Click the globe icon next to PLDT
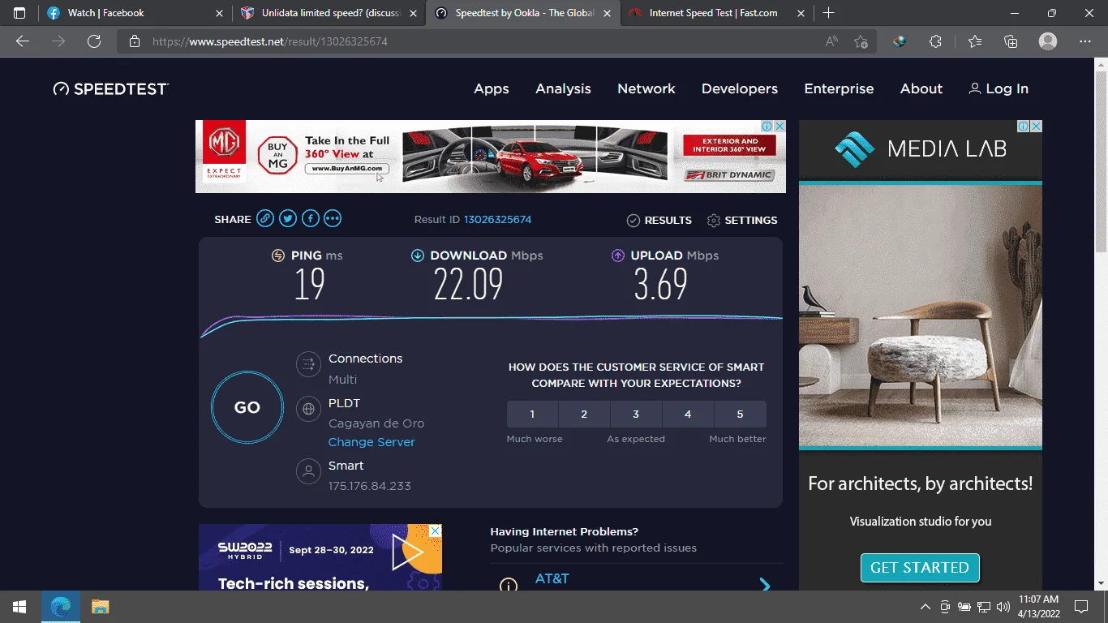 point(308,410)
